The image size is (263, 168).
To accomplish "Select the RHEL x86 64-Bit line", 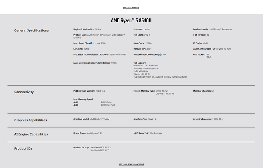I will [141, 71].
